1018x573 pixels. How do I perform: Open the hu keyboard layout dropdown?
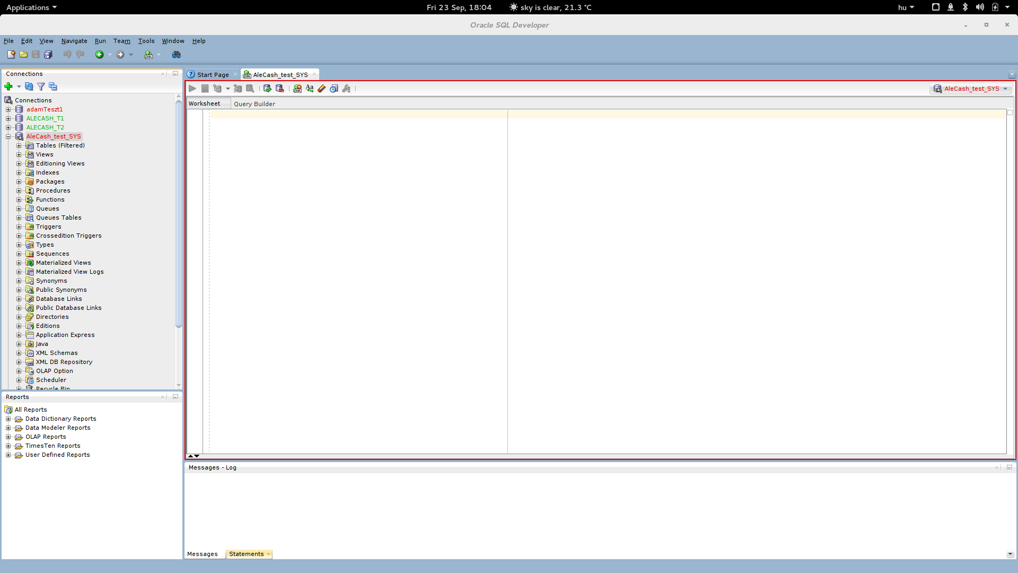tap(906, 7)
